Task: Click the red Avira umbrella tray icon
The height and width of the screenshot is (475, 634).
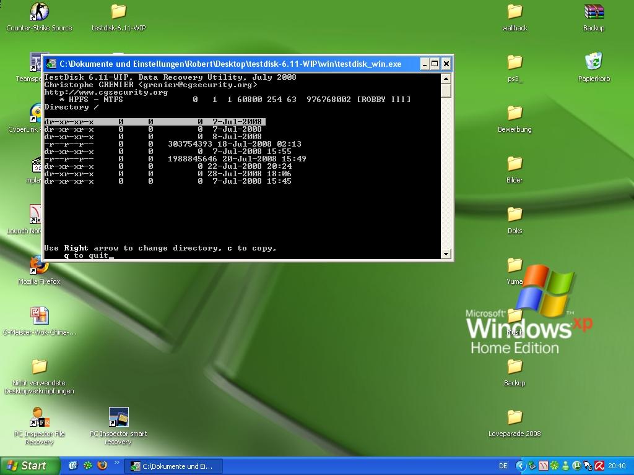Action: tap(599, 466)
